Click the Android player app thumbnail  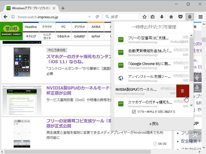point(22,133)
